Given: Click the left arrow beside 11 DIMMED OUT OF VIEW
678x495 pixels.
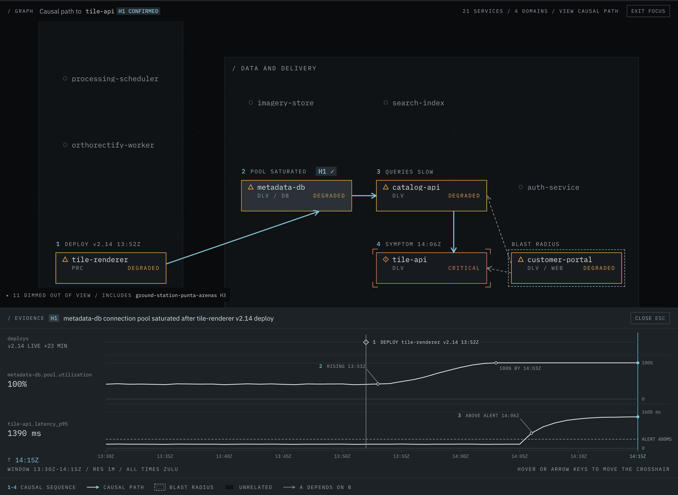Looking at the screenshot, I should (7, 295).
